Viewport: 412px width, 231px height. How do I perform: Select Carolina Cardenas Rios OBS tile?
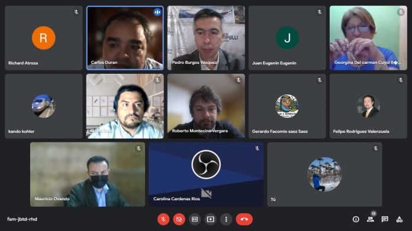click(x=206, y=174)
